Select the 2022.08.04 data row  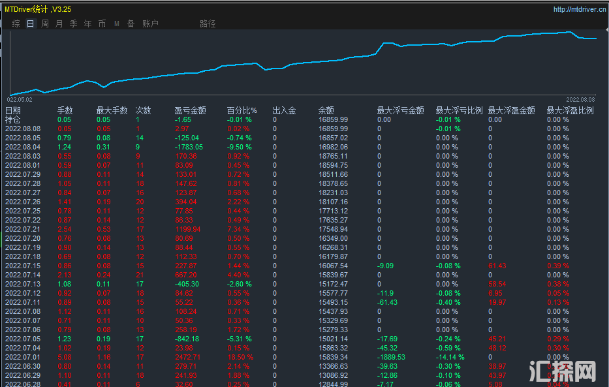[x=23, y=147]
